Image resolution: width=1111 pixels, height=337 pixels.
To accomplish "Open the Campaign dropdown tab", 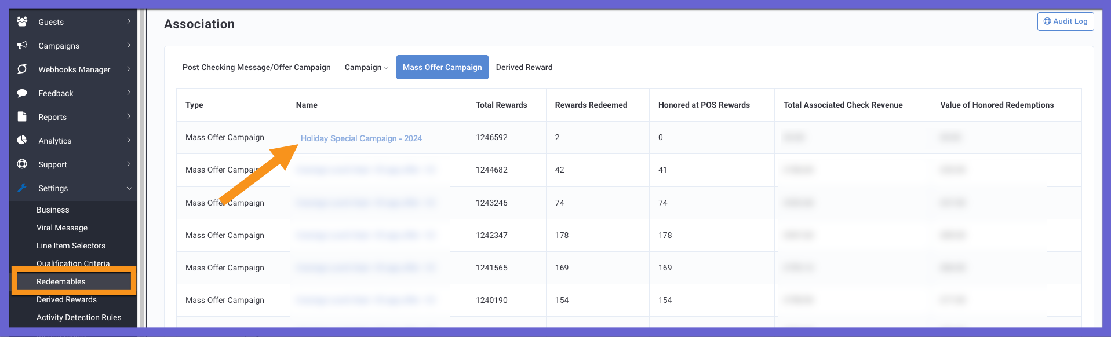I will (x=366, y=67).
